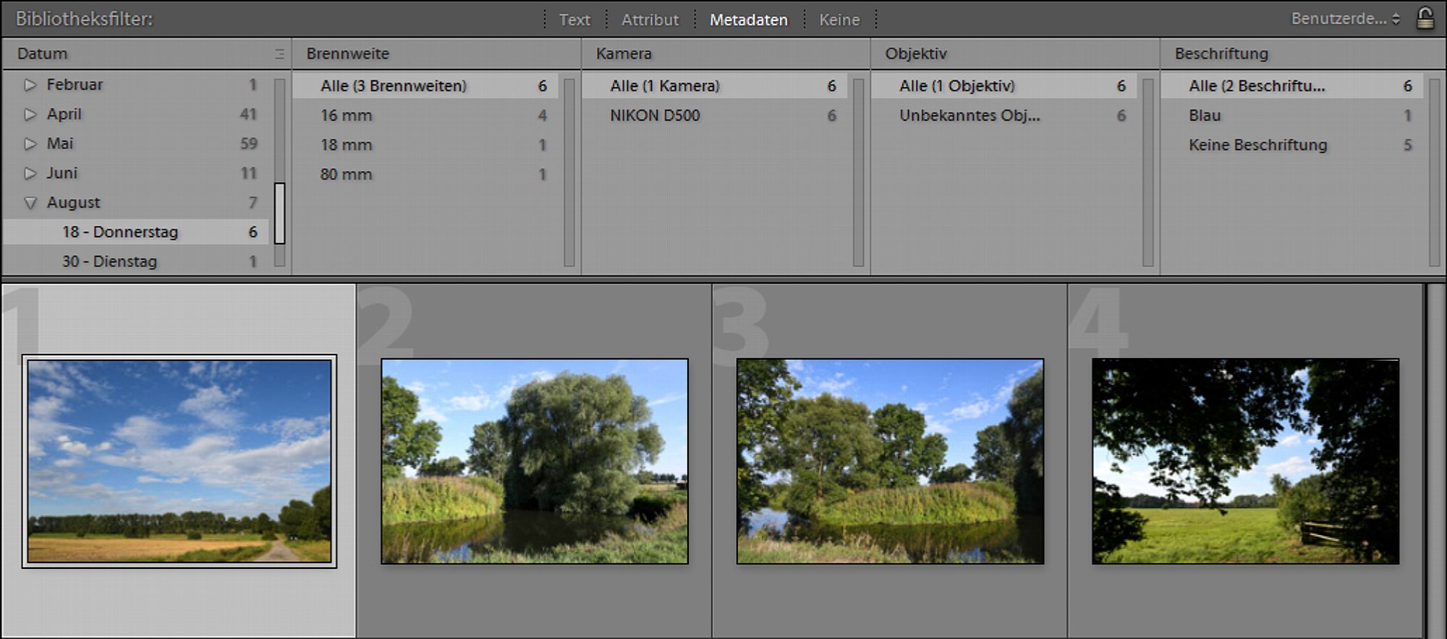Image resolution: width=1447 pixels, height=639 pixels.
Task: Click the Kamera column scrollbar
Action: point(859,172)
